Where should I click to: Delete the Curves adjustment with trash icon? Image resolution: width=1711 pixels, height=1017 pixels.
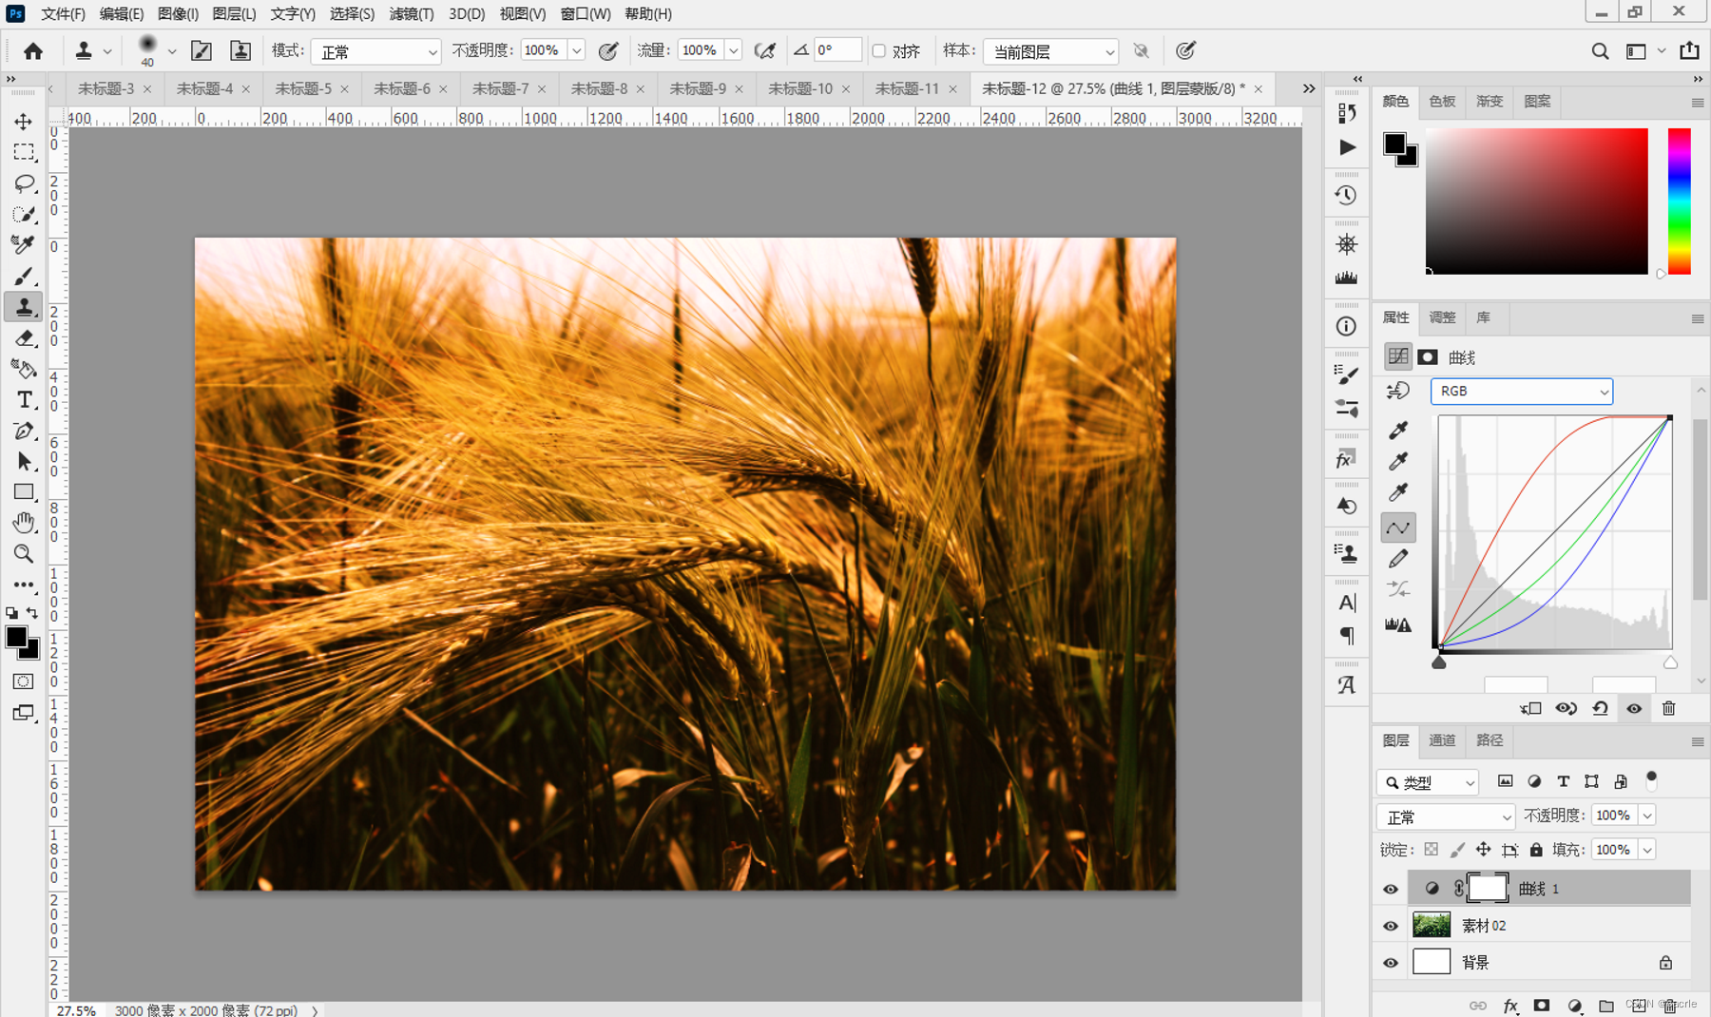(x=1668, y=708)
